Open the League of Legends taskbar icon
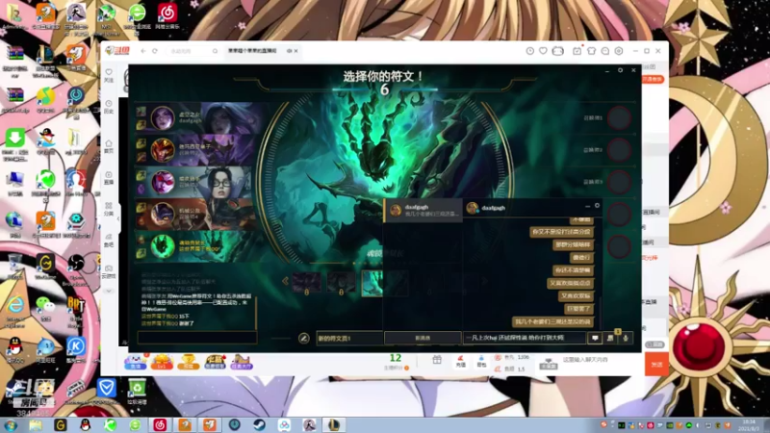The height and width of the screenshot is (433, 770). click(334, 424)
